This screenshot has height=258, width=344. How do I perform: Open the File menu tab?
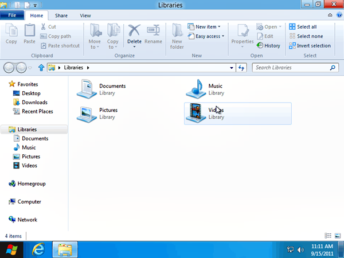(x=12, y=15)
